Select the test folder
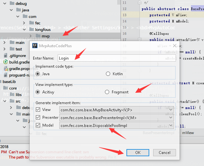204x166 pixels. [19, 49]
